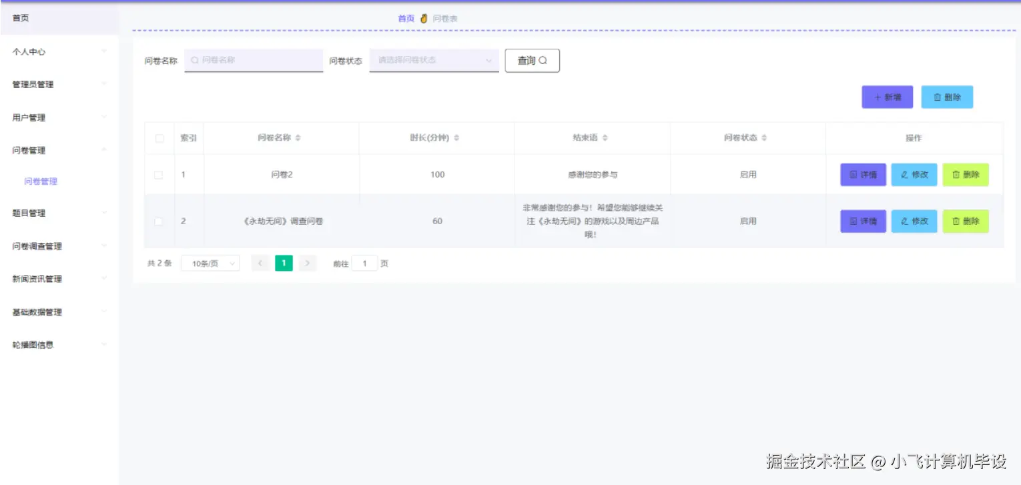The width and height of the screenshot is (1021, 485).
Task: Open the 问卷状态 filter dropdown
Action: tap(434, 60)
